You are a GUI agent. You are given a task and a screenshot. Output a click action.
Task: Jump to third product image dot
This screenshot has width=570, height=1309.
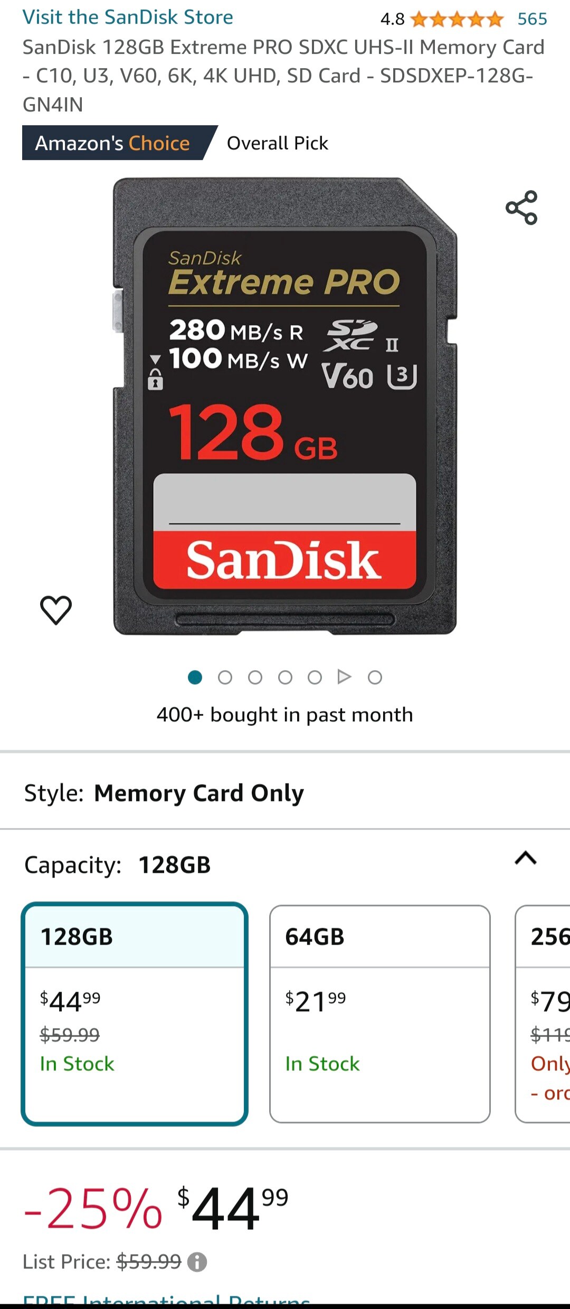tap(255, 677)
